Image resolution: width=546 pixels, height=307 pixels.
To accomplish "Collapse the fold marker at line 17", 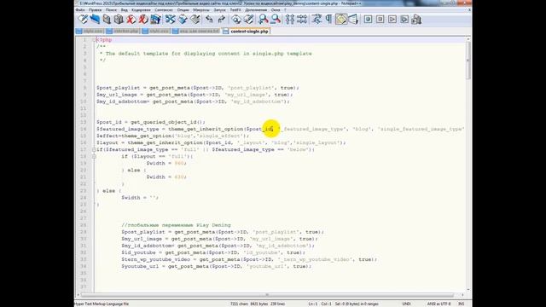I will [x=94, y=150].
